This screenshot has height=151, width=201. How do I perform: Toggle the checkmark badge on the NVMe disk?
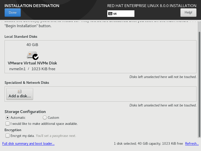(x=35, y=57)
